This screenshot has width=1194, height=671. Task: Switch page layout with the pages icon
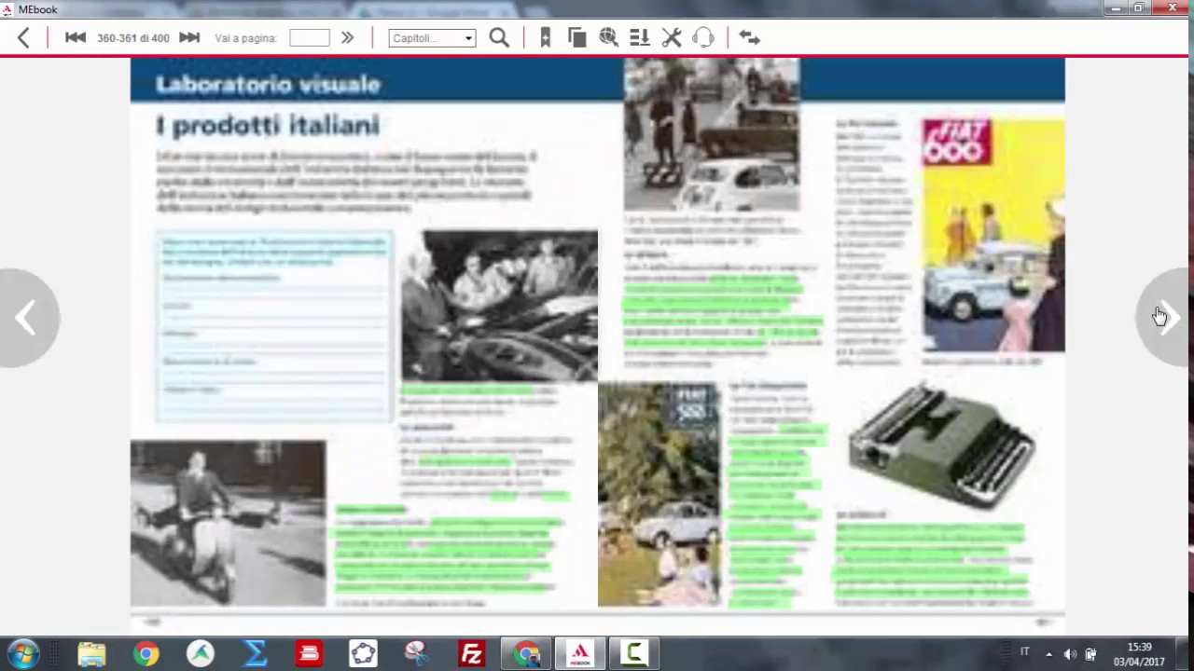tap(577, 38)
